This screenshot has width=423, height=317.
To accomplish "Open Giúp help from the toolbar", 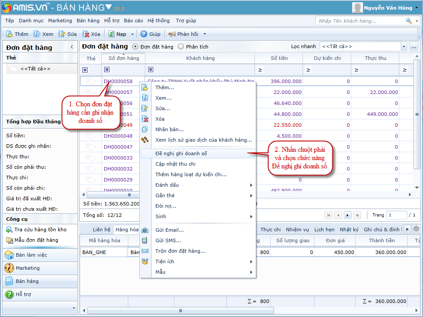I will 144,34.
